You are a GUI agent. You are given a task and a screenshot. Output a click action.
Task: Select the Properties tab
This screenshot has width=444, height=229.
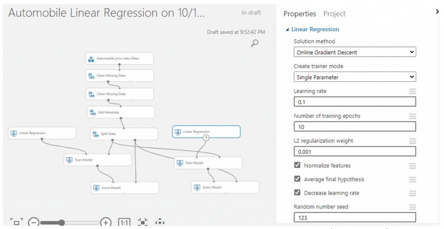pos(300,14)
